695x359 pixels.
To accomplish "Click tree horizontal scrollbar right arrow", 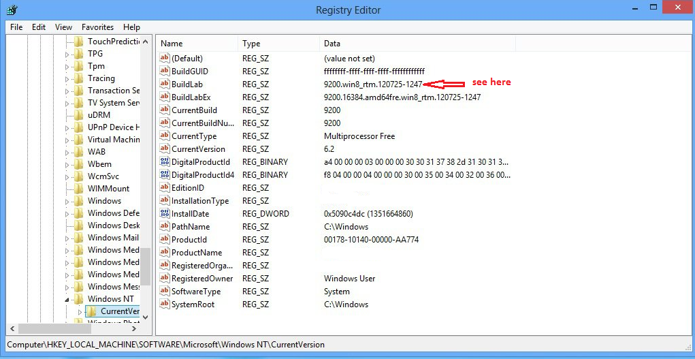I will pos(134,329).
